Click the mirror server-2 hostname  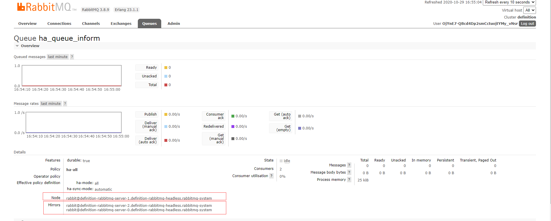click(x=139, y=206)
